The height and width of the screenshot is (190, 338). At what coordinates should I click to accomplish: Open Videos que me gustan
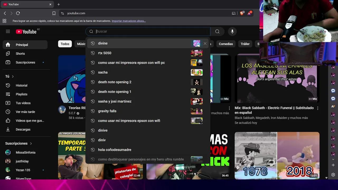25,121
